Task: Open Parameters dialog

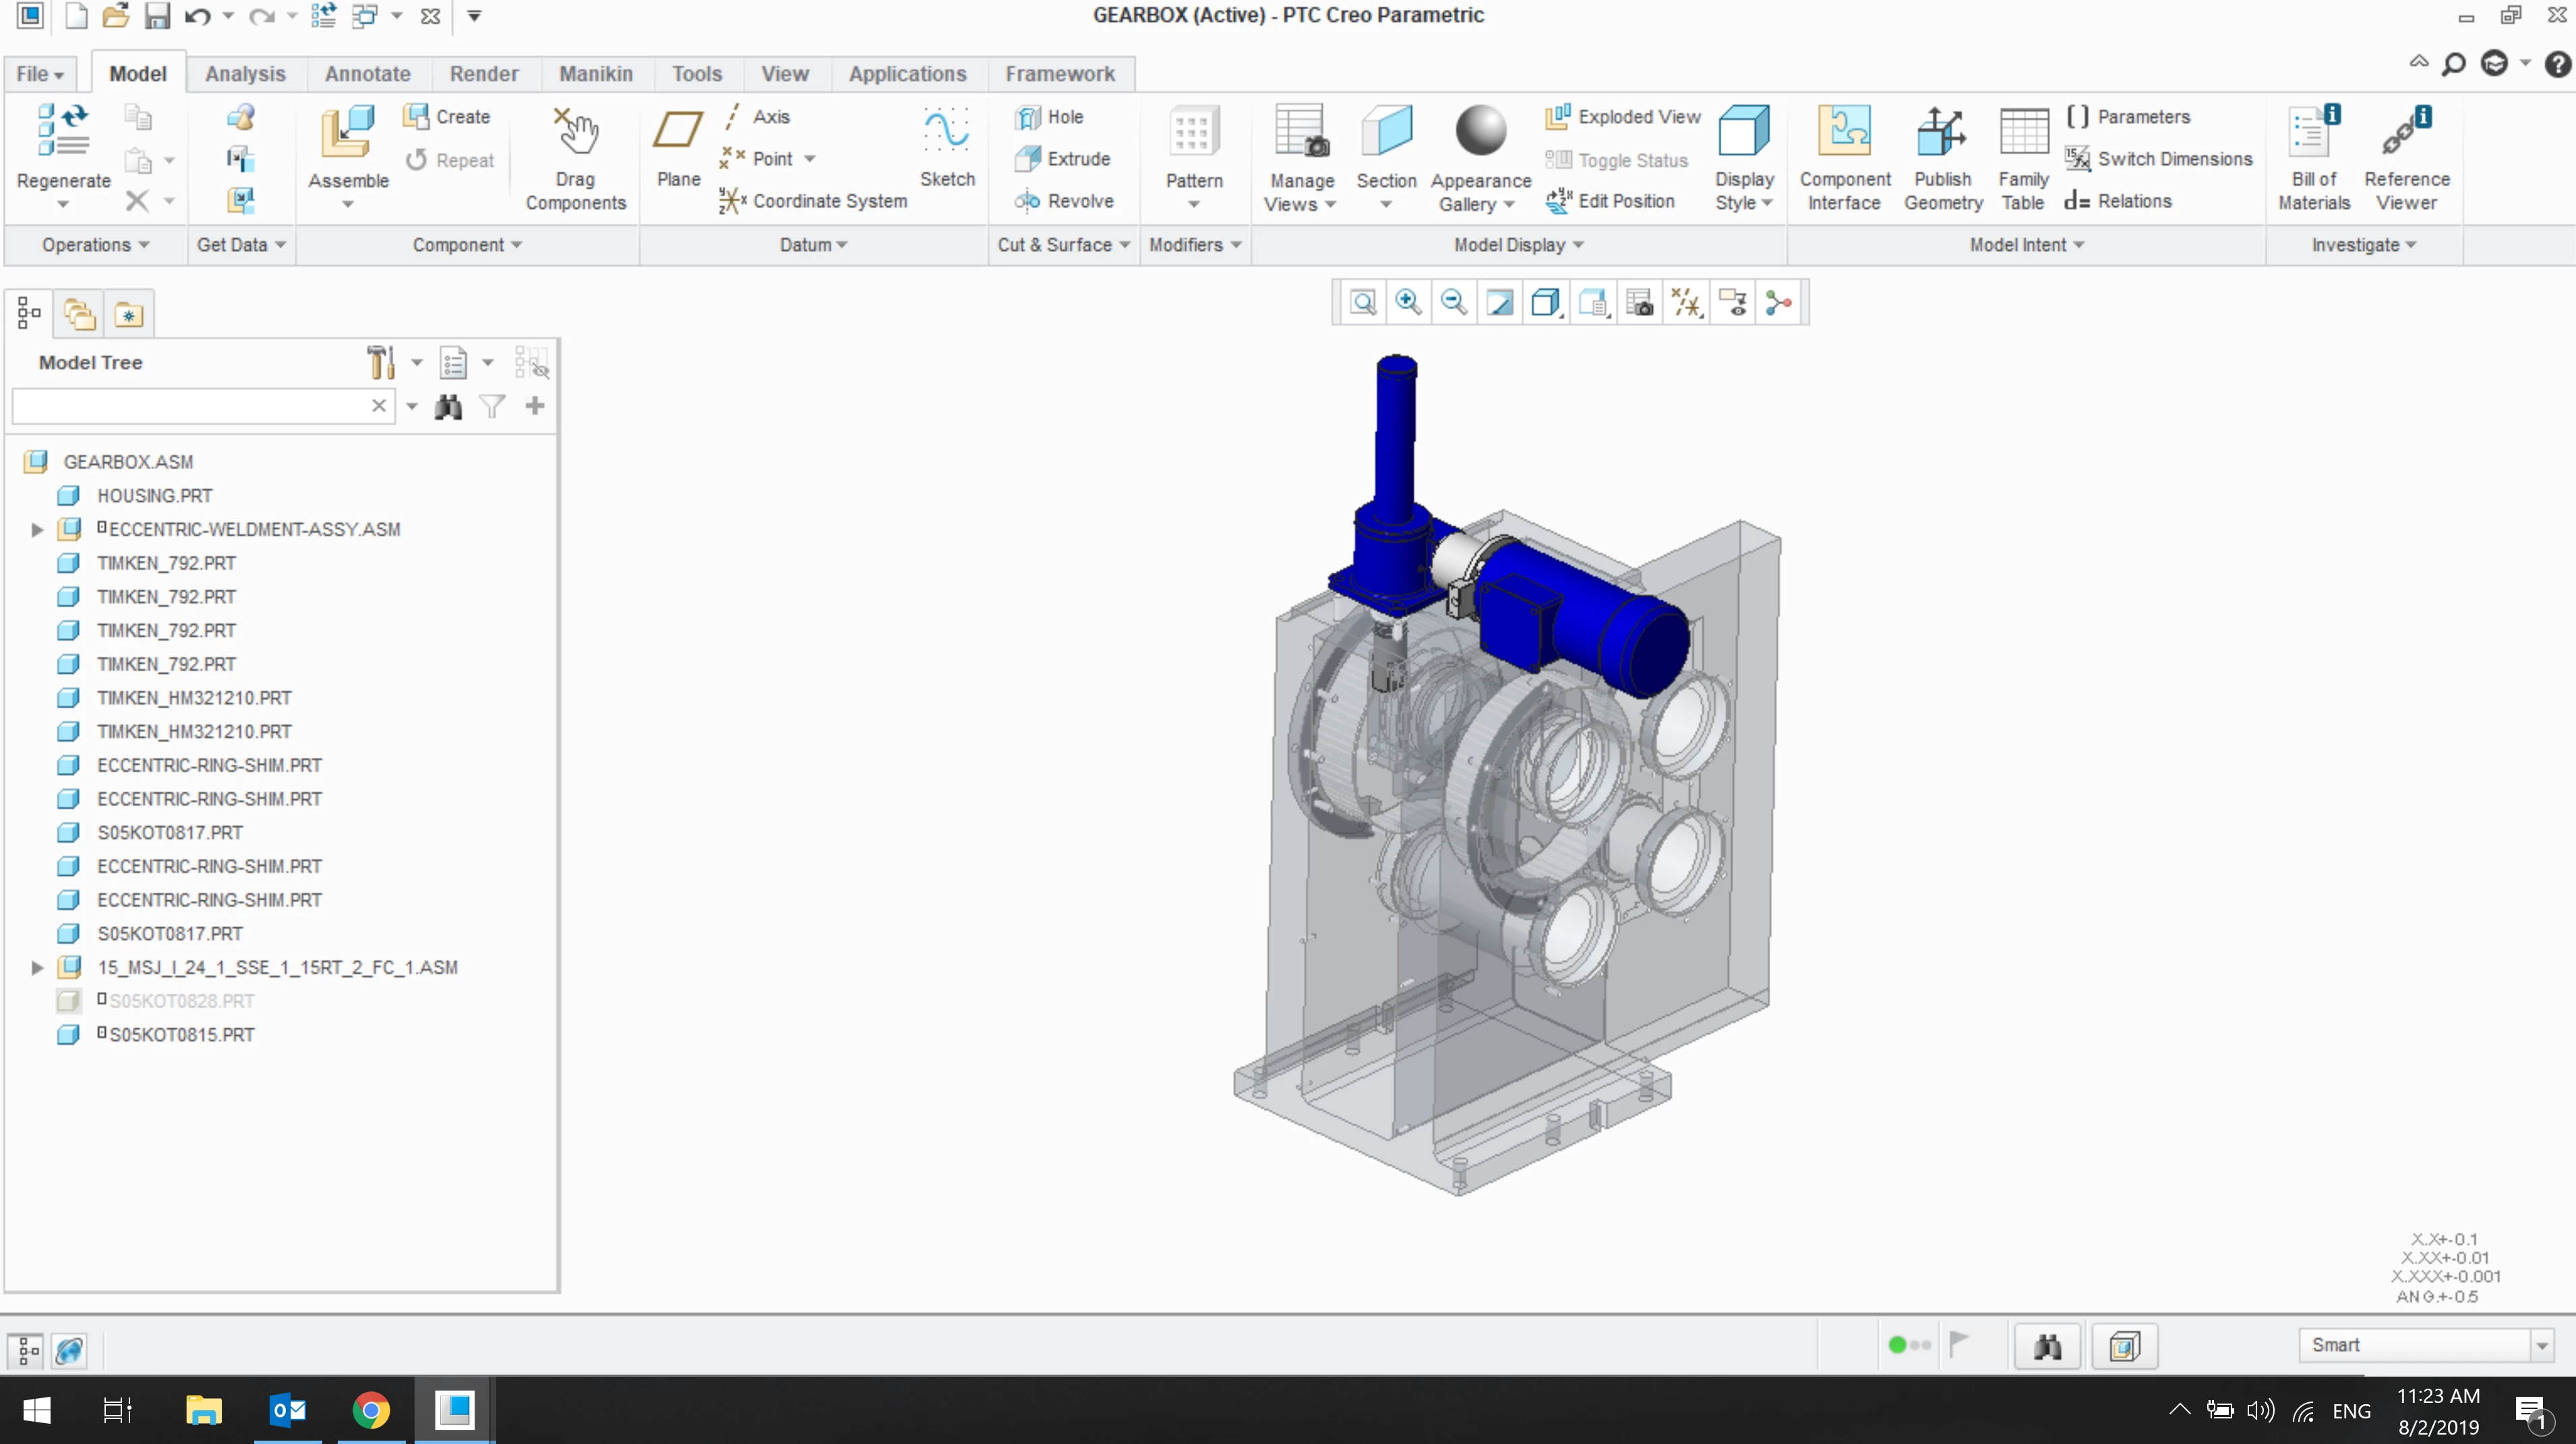Action: point(2128,117)
